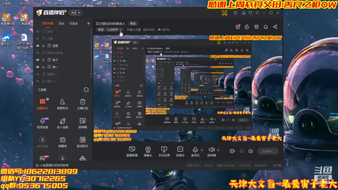Click the scene list vertical scrollbar
The height and width of the screenshot is (190, 338).
pyautogui.click(x=91, y=54)
